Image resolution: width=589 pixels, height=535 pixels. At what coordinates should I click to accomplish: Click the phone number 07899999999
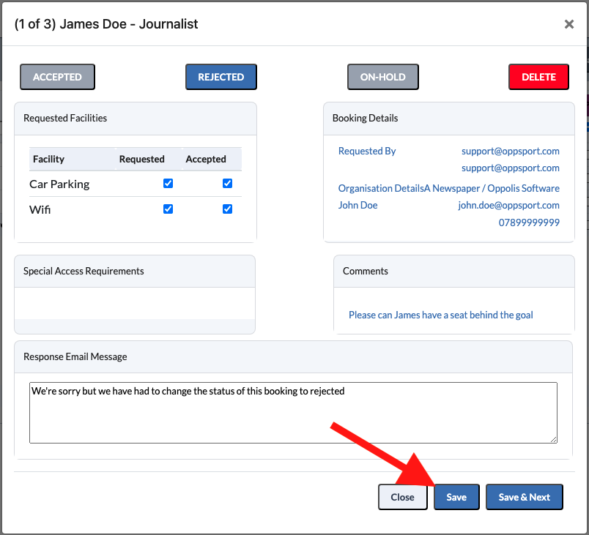point(529,222)
